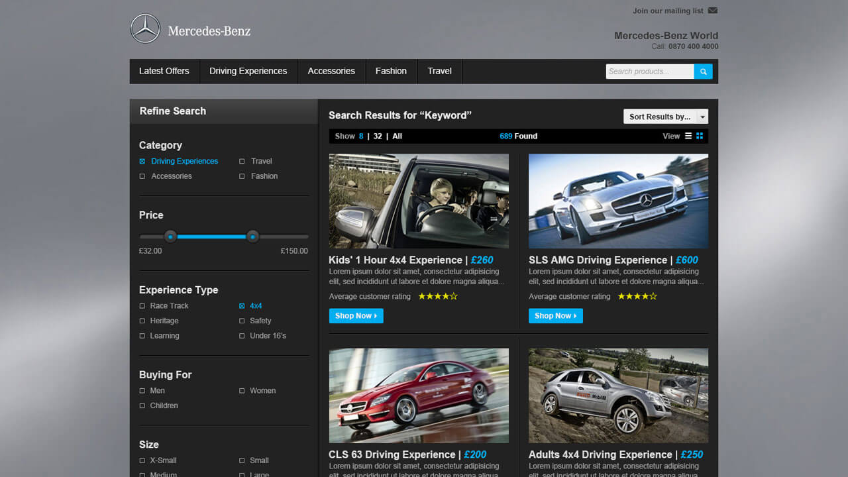Click star rating of Kids' 4x4 Experience
This screenshot has width=848, height=477.
pos(437,296)
